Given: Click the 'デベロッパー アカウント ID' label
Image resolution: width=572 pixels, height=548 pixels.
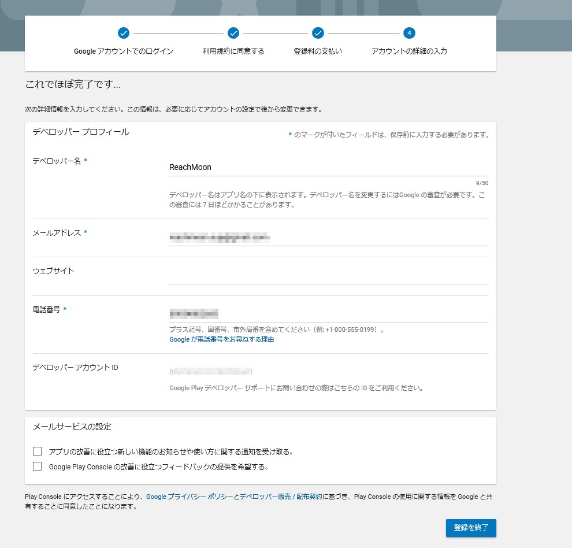Looking at the screenshot, I should pos(75,368).
